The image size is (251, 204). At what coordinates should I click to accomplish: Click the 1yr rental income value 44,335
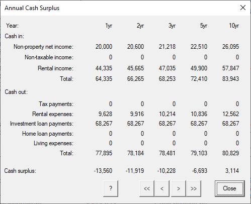click(104, 68)
